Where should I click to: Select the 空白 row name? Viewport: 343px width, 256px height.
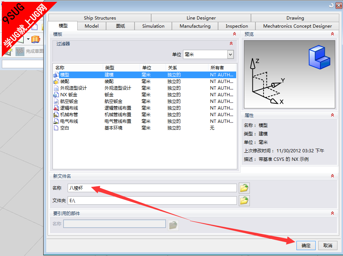pyautogui.click(x=65, y=128)
